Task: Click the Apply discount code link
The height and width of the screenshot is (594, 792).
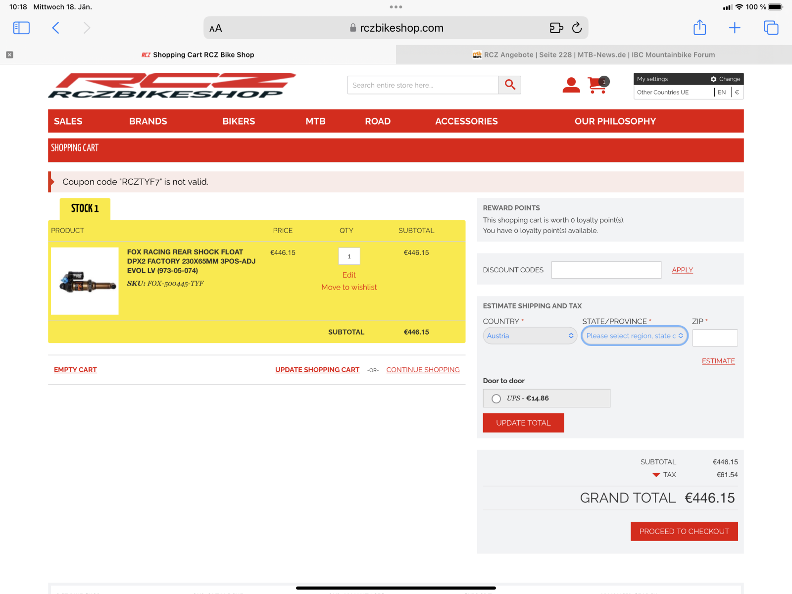Action: (x=682, y=270)
